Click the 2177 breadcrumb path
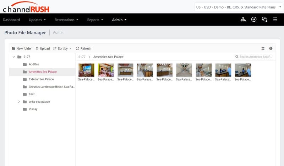The height and width of the screenshot is (166, 284). [82, 57]
